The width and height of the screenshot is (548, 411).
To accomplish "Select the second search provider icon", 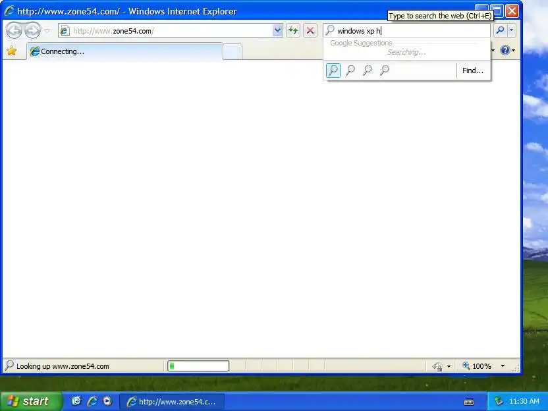I will coord(350,70).
